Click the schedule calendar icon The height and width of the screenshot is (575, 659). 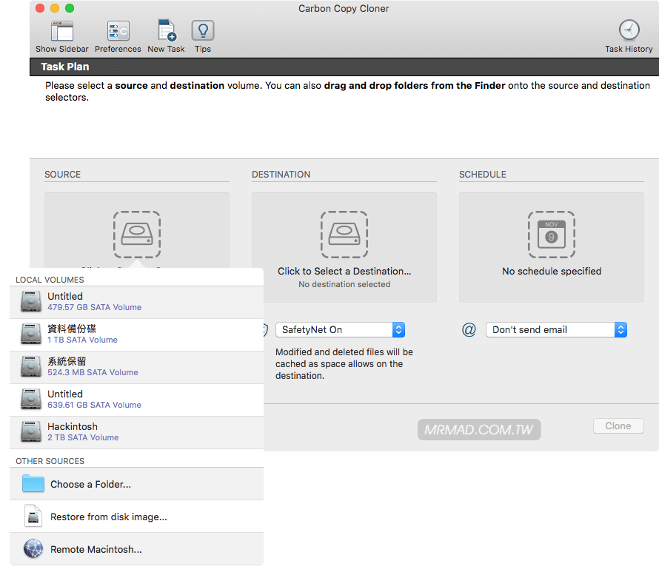[x=552, y=235]
